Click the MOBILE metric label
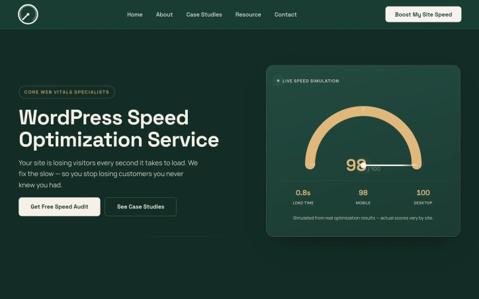The image size is (479, 299). coord(363,203)
